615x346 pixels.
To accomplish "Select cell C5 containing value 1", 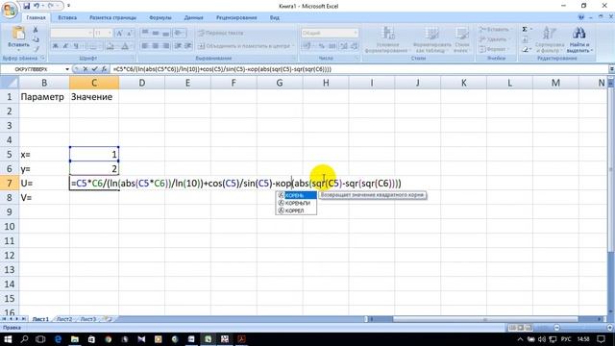I will 94,154.
